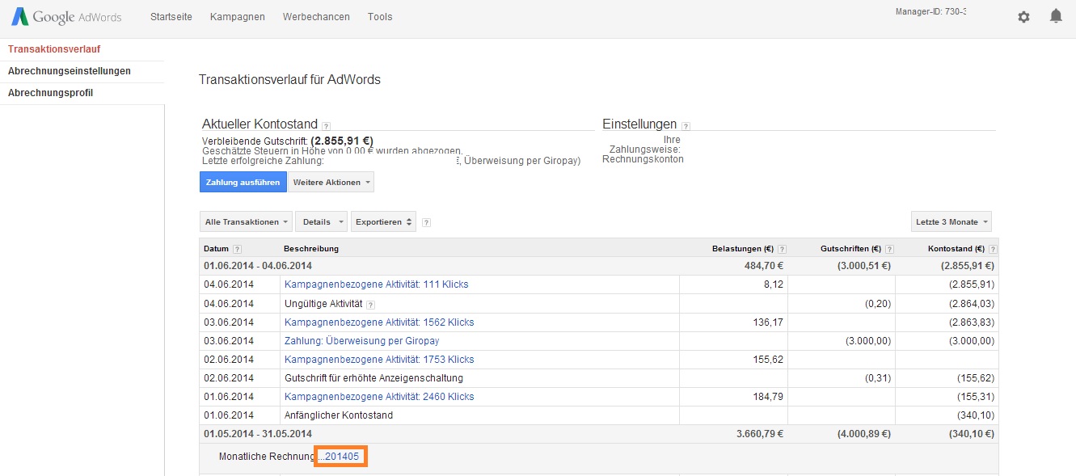1076x476 pixels.
Task: Open the notifications bell icon
Action: [x=1056, y=16]
